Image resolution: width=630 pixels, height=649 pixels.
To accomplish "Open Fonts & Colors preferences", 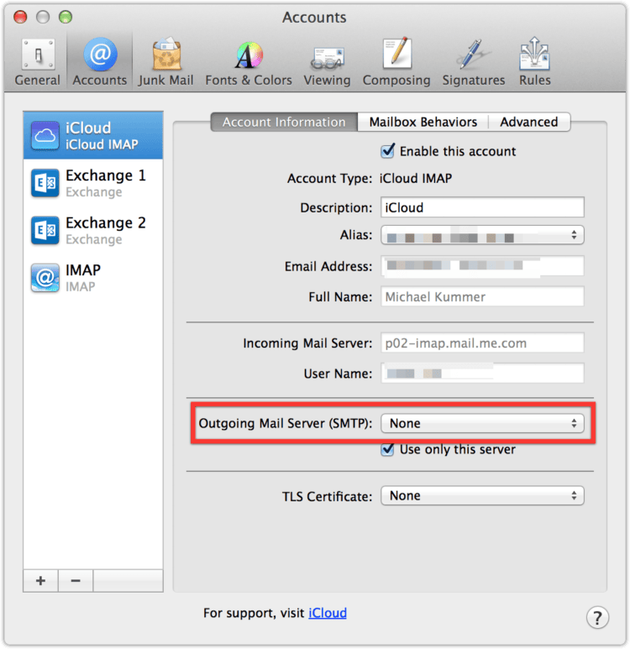I will [x=249, y=62].
